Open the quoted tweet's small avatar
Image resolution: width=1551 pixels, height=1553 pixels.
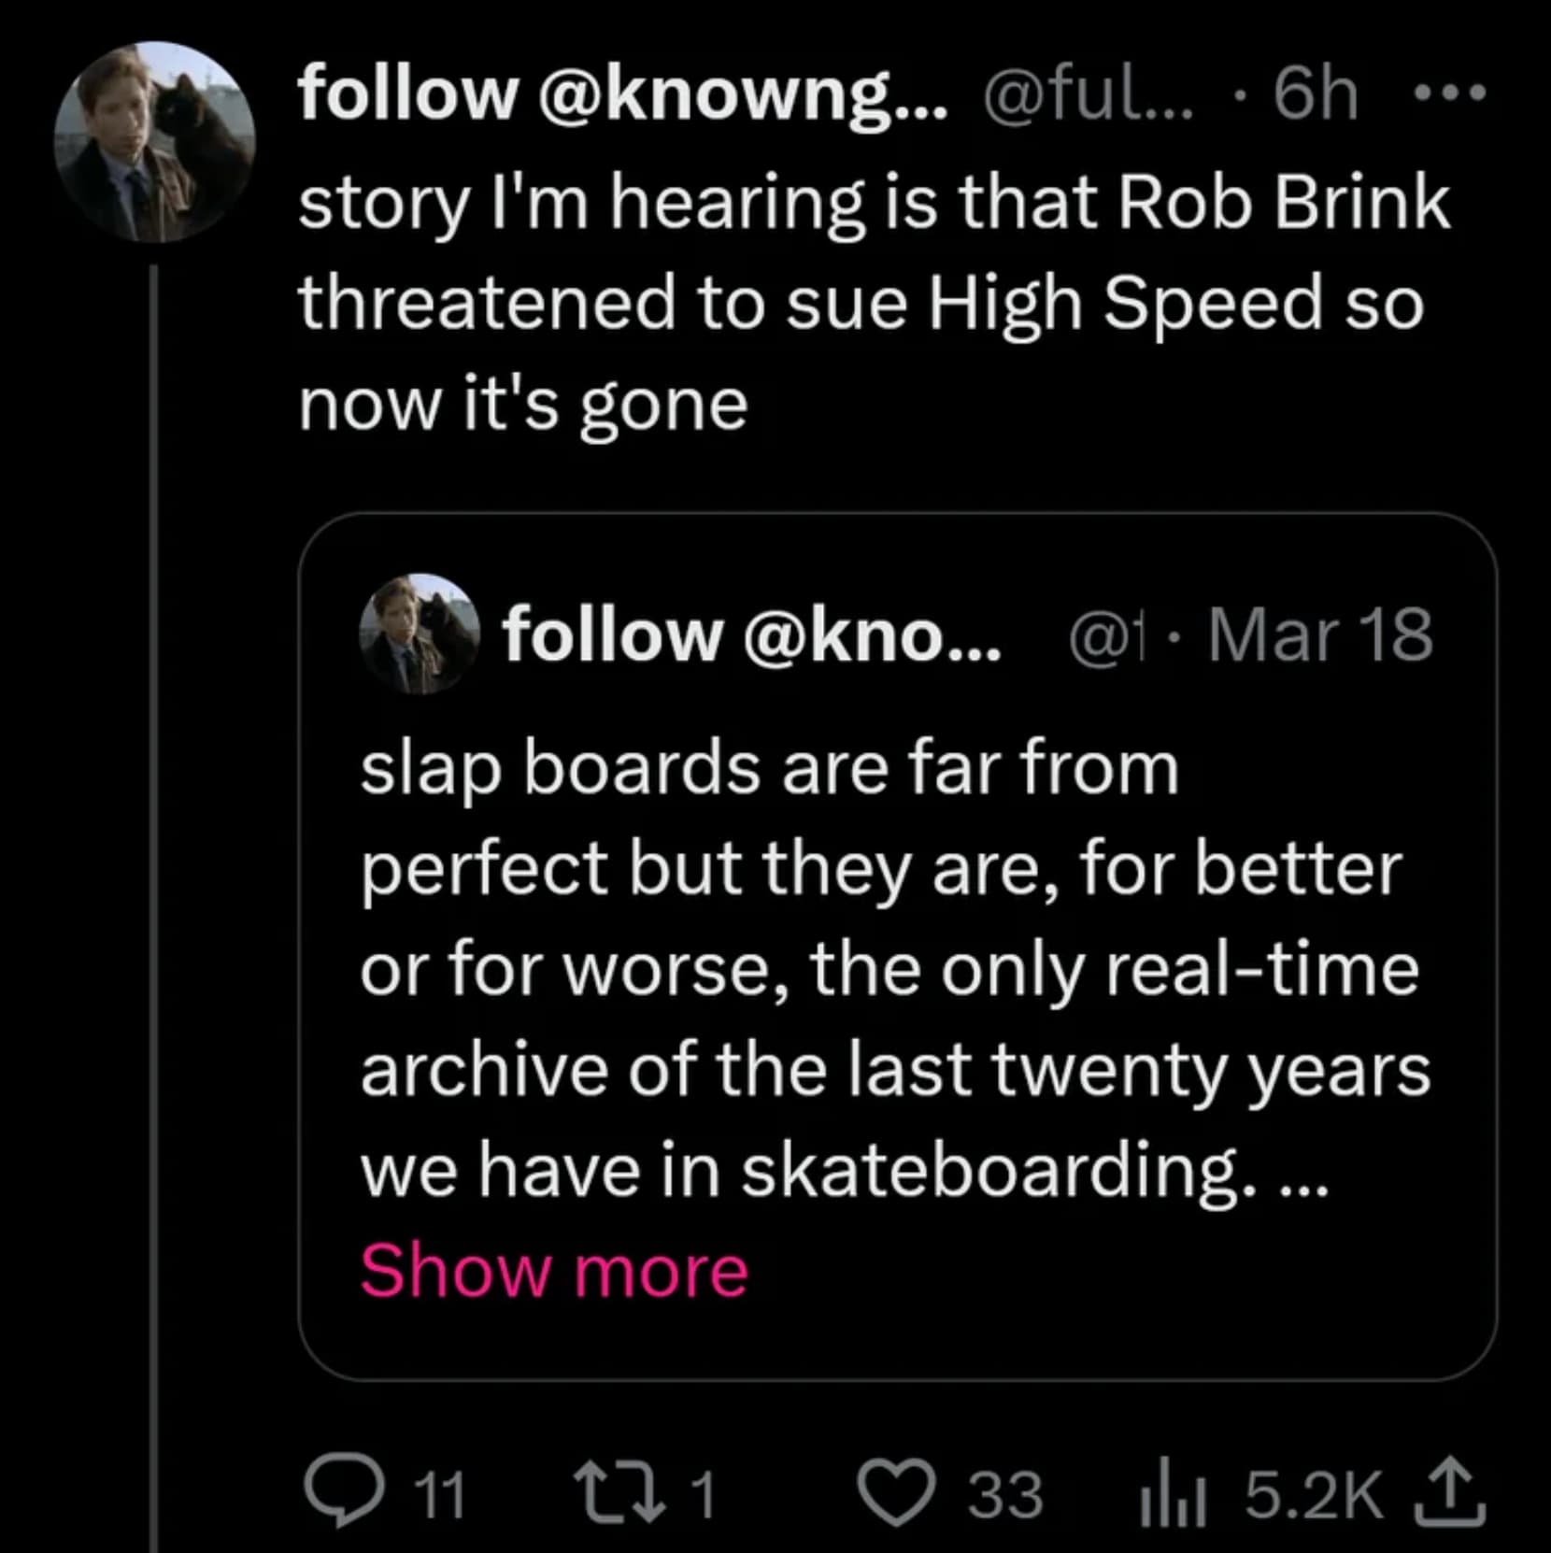tap(420, 634)
